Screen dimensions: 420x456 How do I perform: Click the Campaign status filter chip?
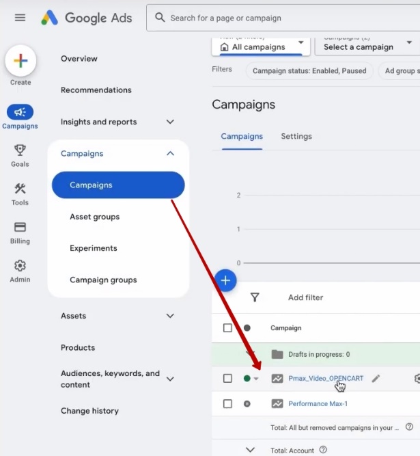point(309,70)
